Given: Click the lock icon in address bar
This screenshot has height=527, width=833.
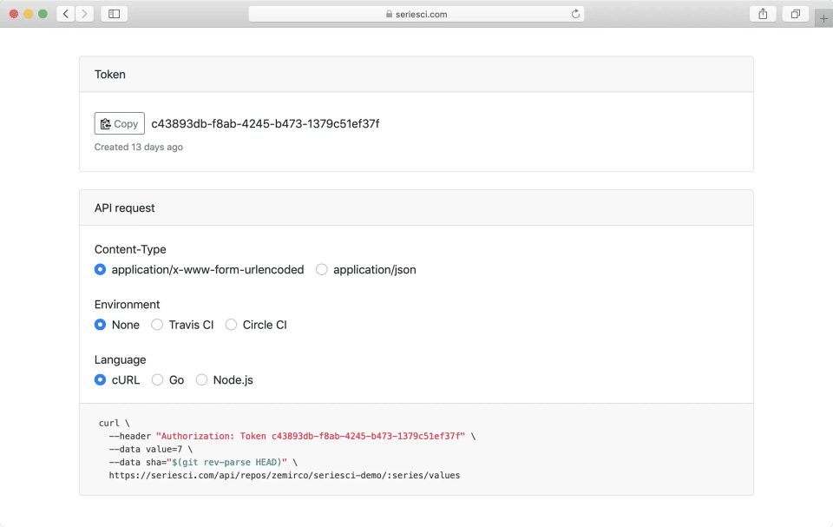Looking at the screenshot, I should pyautogui.click(x=389, y=15).
